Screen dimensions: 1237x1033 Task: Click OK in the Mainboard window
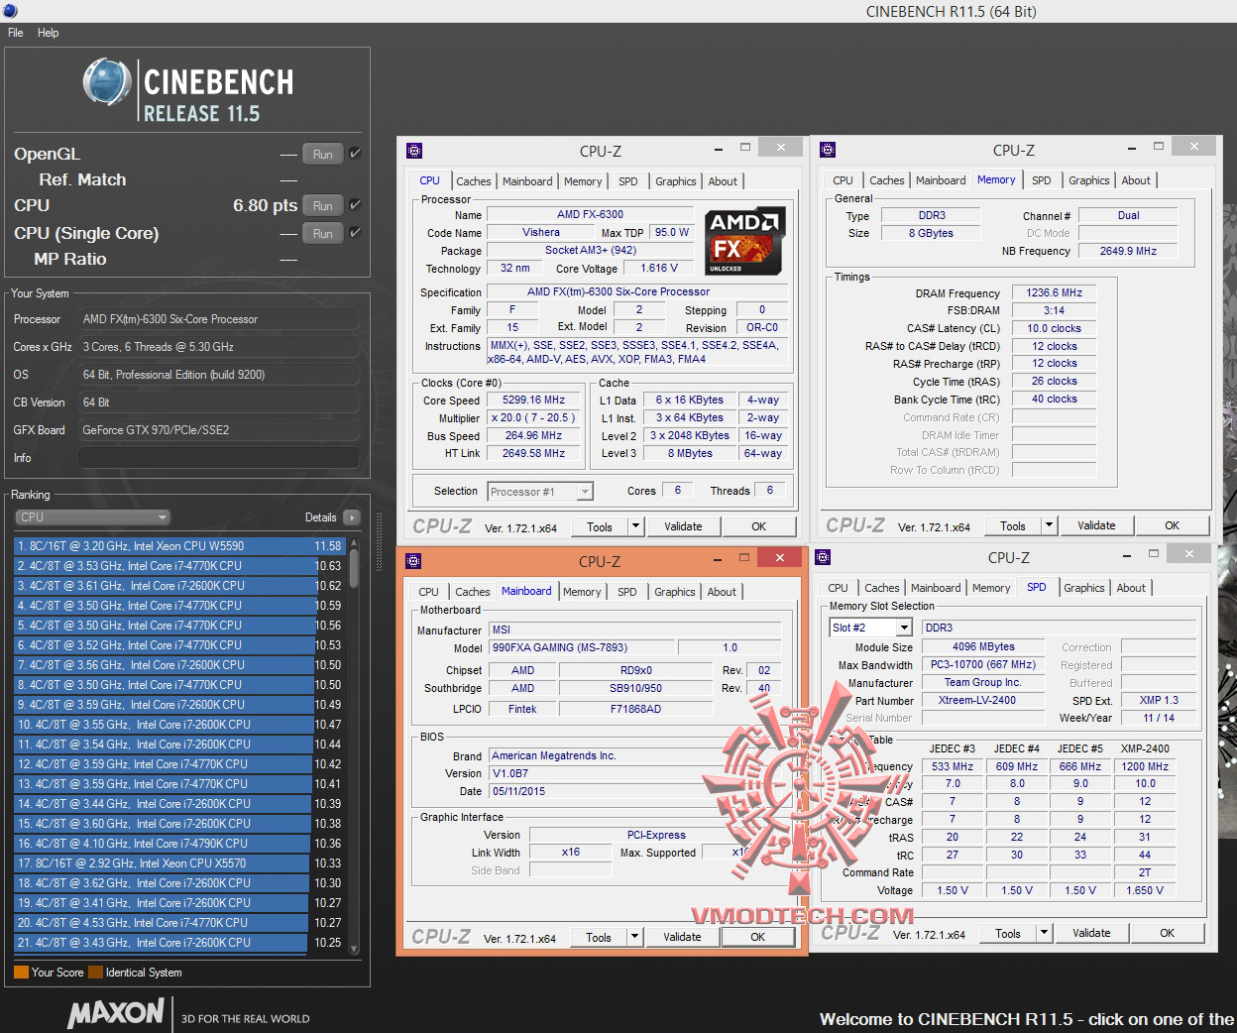758,937
